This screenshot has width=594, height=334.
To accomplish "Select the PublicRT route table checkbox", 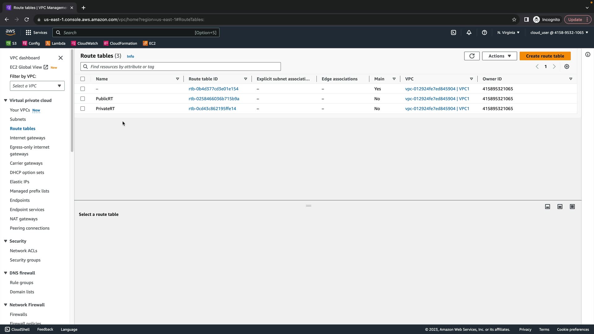I will [83, 99].
